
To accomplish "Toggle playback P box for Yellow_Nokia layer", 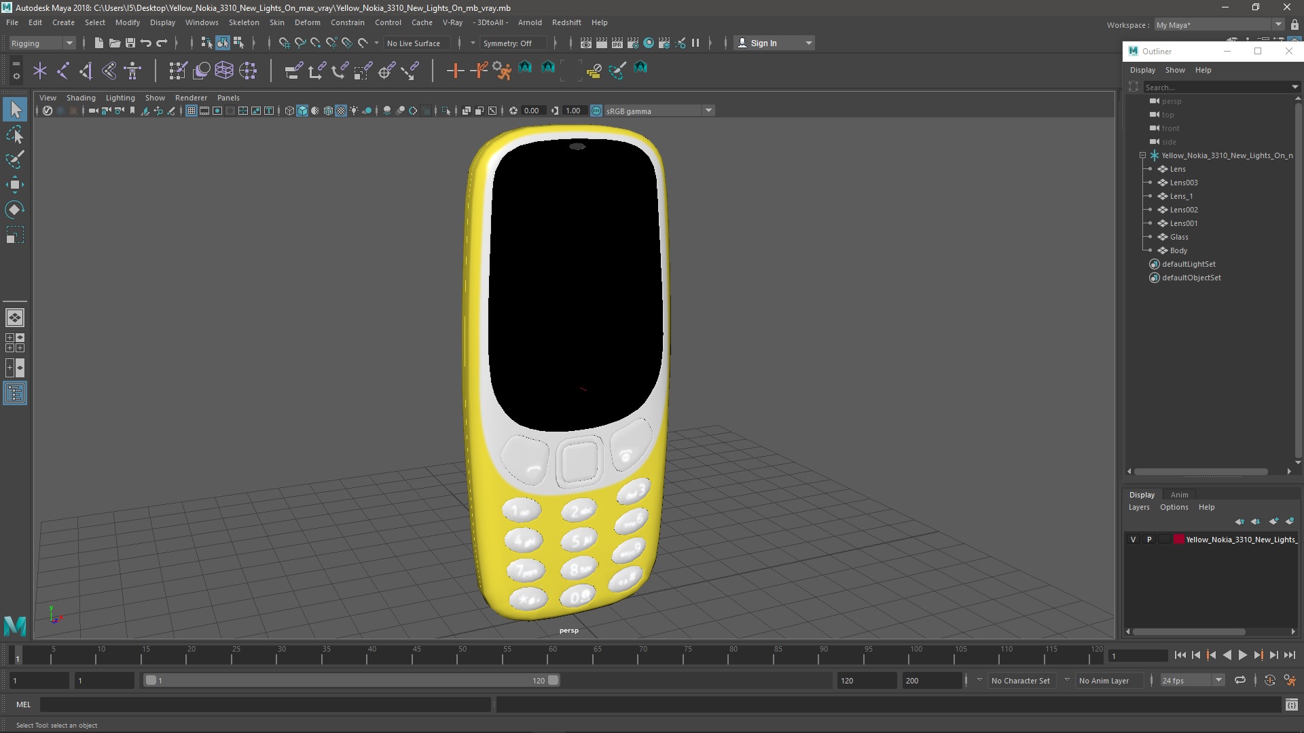I will [1149, 540].
